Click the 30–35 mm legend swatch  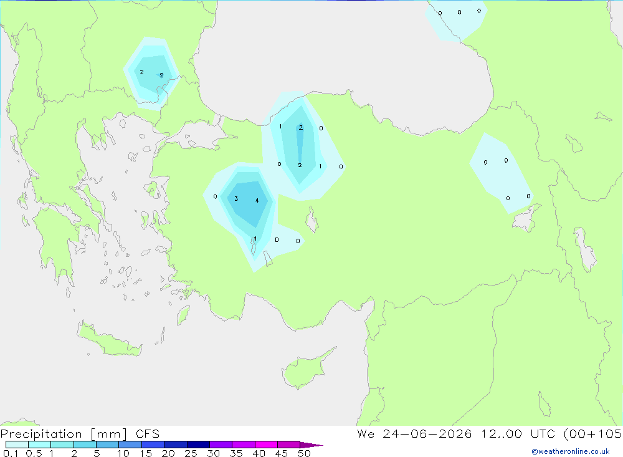pyautogui.click(x=221, y=445)
